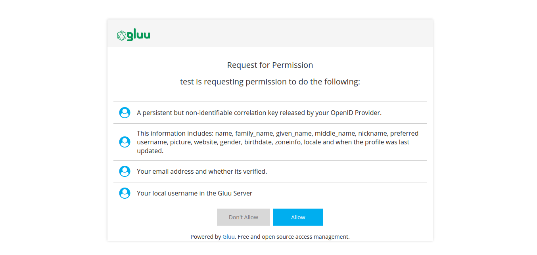Click the green 'gluu' wordmark in header
This screenshot has width=537, height=255.
point(138,35)
